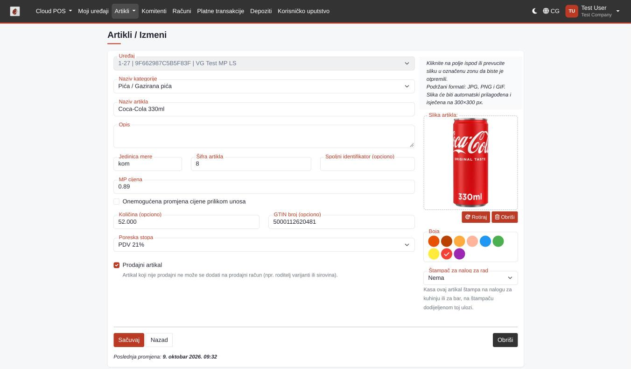Click the checked red color swatch
Screen dimensions: 631x369
pyautogui.click(x=447, y=254)
